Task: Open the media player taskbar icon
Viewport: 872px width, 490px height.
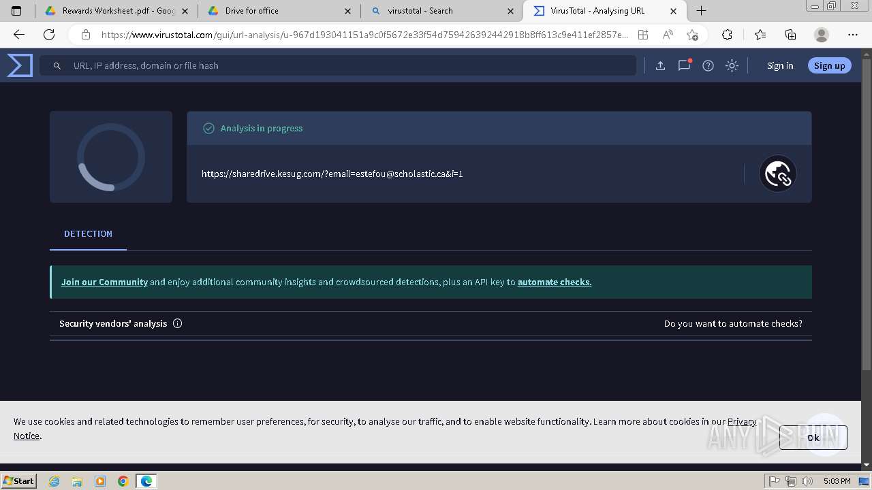Action: (x=100, y=481)
